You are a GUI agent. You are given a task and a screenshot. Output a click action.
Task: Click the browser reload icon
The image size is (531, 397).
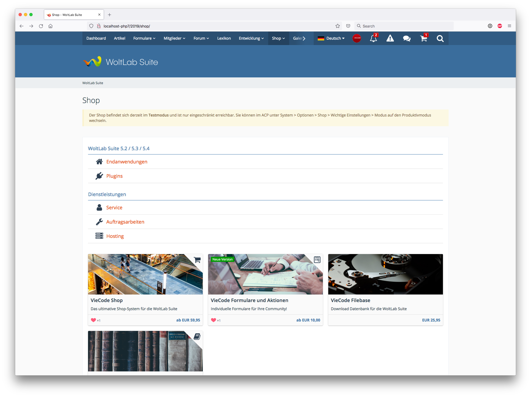click(41, 26)
